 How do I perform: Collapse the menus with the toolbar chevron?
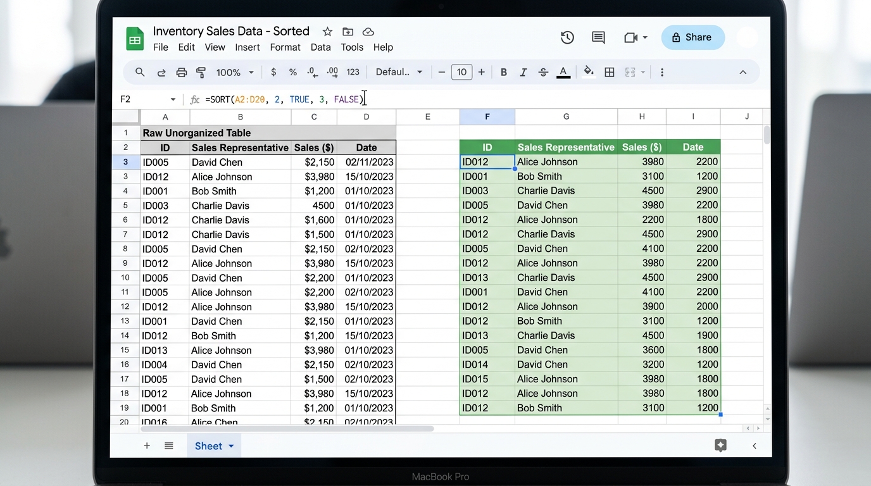pos(743,72)
